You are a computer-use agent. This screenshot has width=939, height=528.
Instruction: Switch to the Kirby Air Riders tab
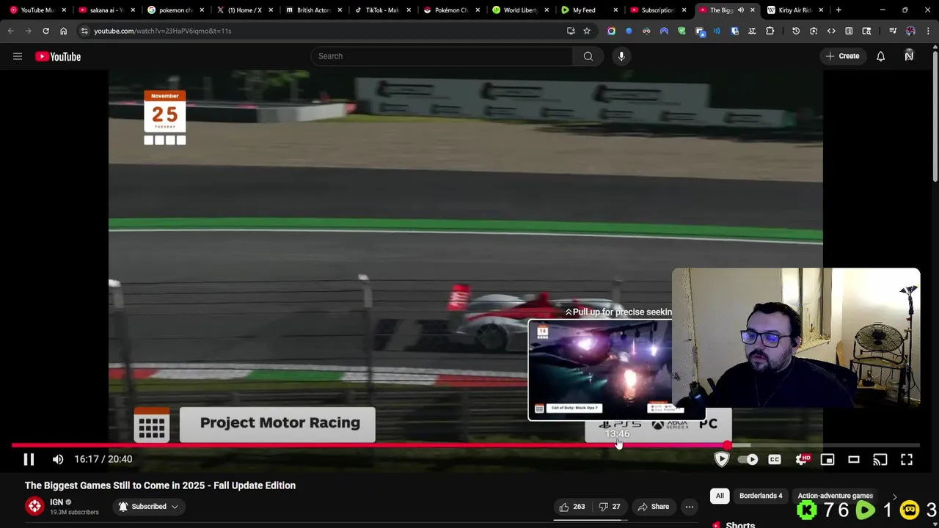pos(791,10)
